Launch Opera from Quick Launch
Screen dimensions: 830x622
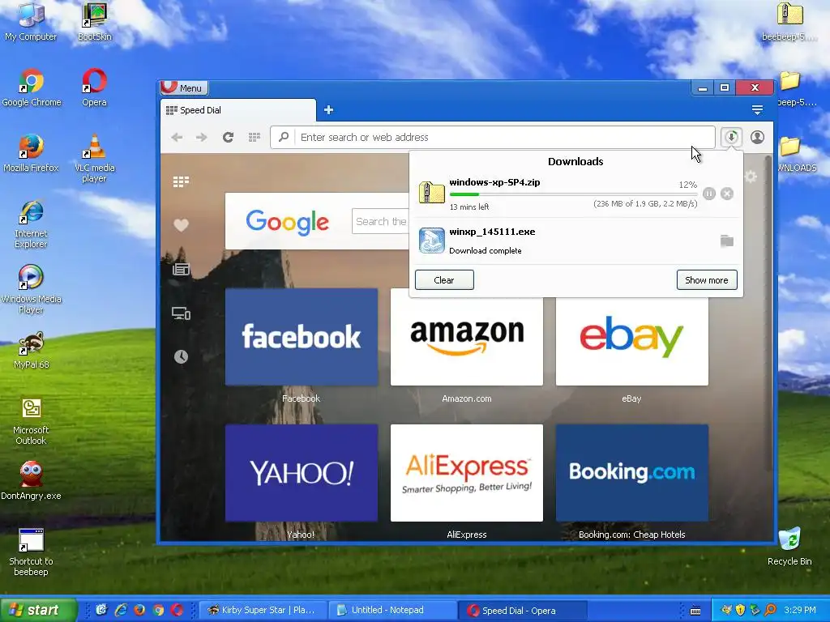[x=177, y=610]
